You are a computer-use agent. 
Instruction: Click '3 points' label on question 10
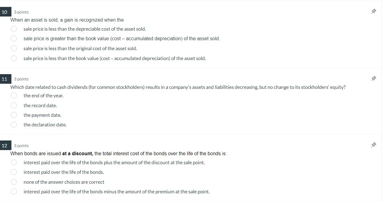(21, 12)
